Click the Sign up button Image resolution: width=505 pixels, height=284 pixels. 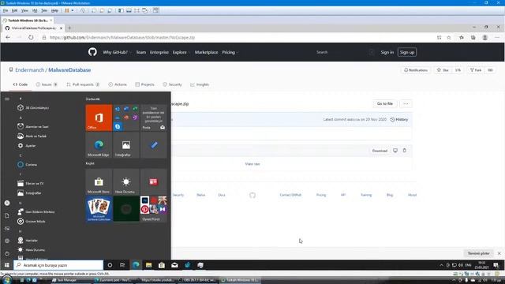click(x=407, y=52)
